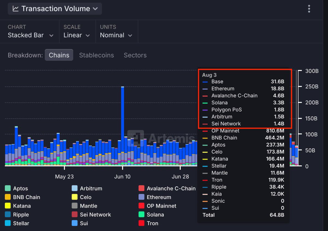Click the Total 64.8B tooltip row
Viewport: 328px width, 231px height.
pos(243,215)
